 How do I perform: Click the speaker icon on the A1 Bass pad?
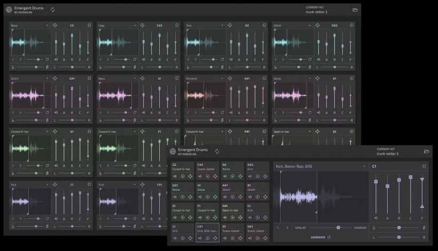pos(144,112)
